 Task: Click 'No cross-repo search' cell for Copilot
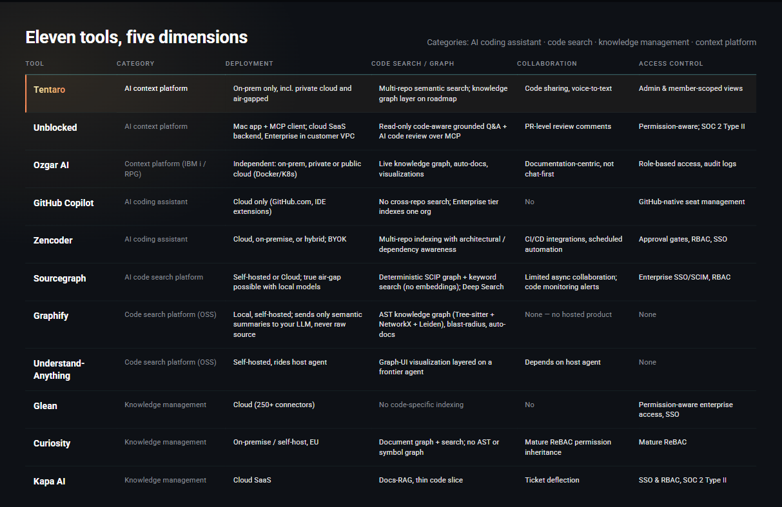(x=439, y=207)
